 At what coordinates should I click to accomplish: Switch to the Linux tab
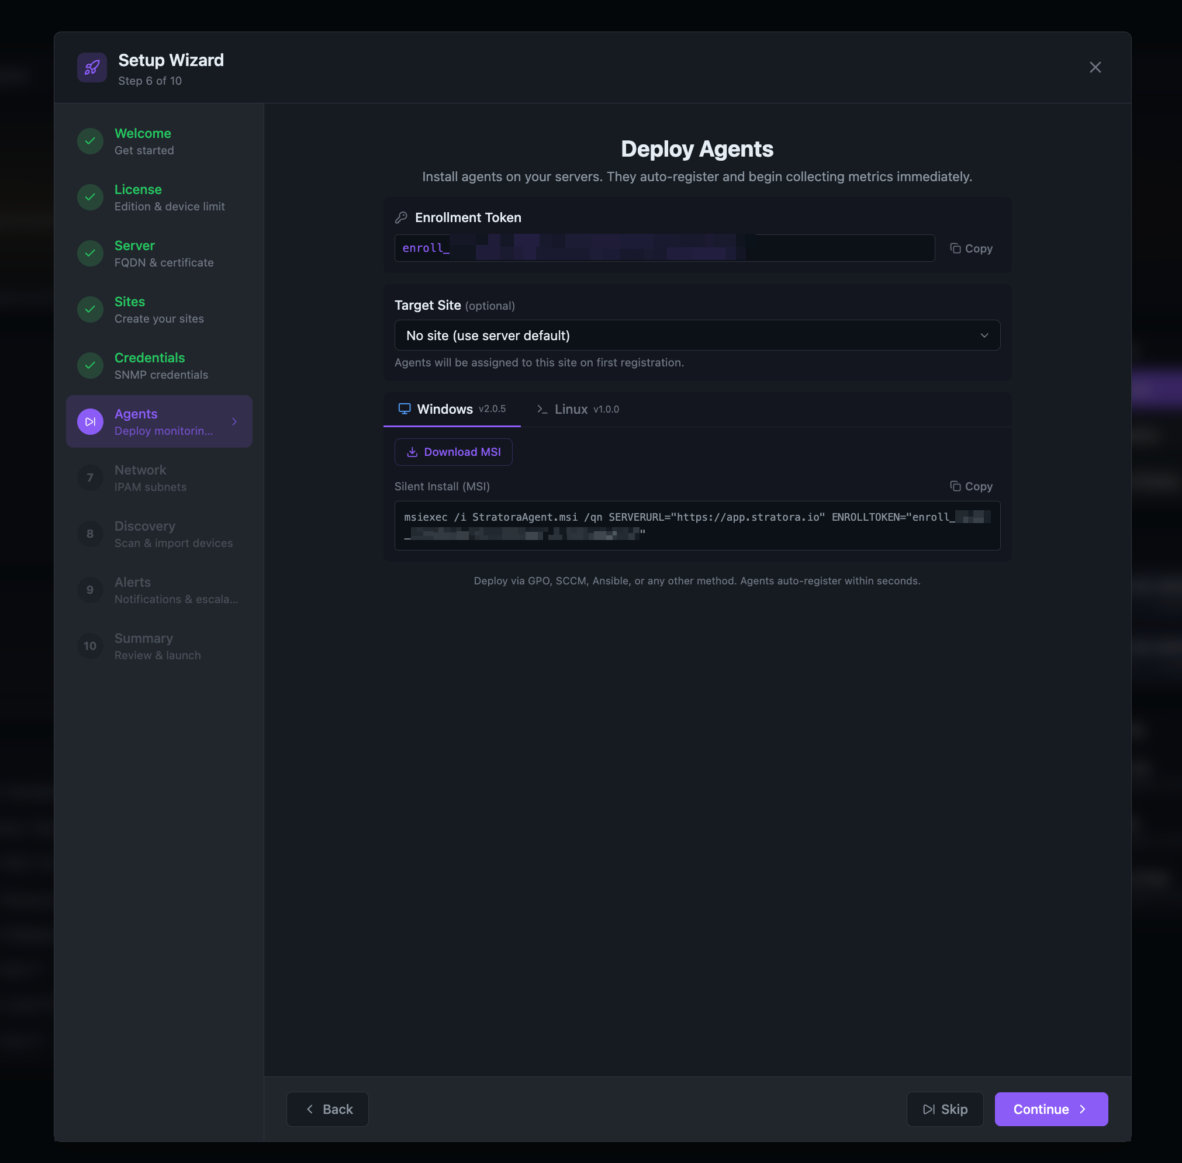click(x=571, y=409)
